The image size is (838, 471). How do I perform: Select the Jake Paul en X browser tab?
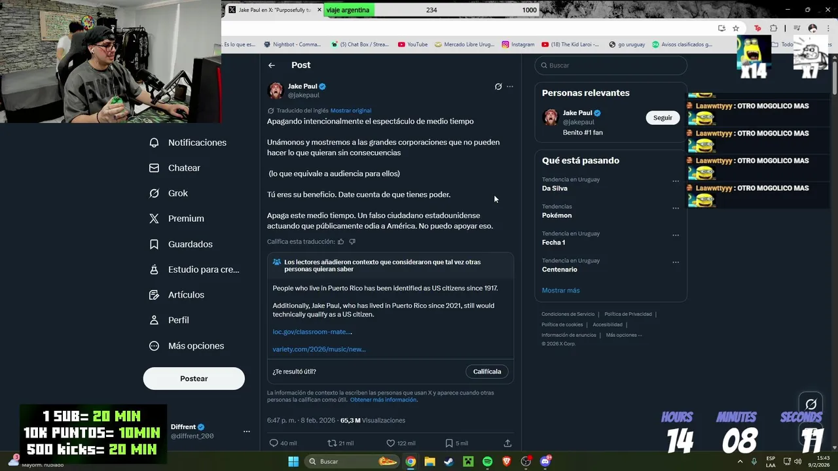tap(274, 10)
